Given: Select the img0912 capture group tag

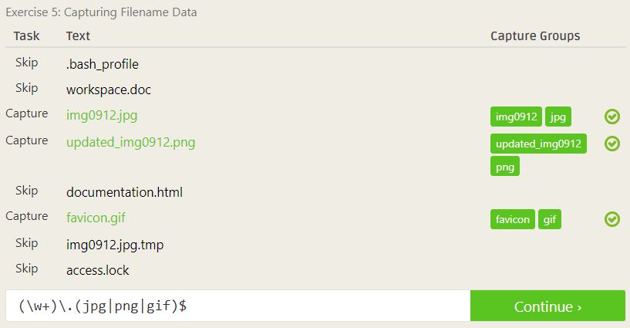Looking at the screenshot, I should click(516, 117).
